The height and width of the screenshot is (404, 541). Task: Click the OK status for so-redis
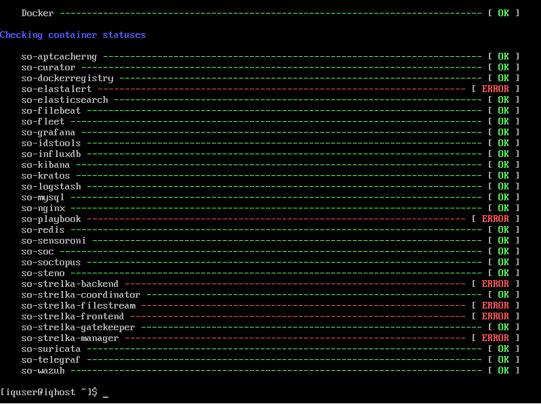(503, 230)
